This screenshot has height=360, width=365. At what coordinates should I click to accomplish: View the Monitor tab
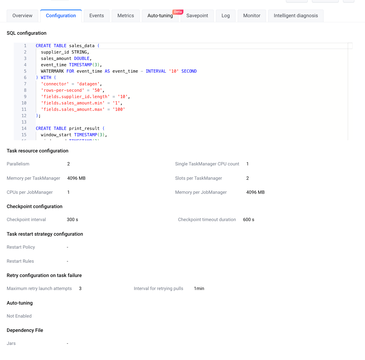[252, 16]
